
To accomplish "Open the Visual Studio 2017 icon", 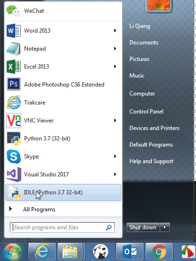I will tap(14, 174).
